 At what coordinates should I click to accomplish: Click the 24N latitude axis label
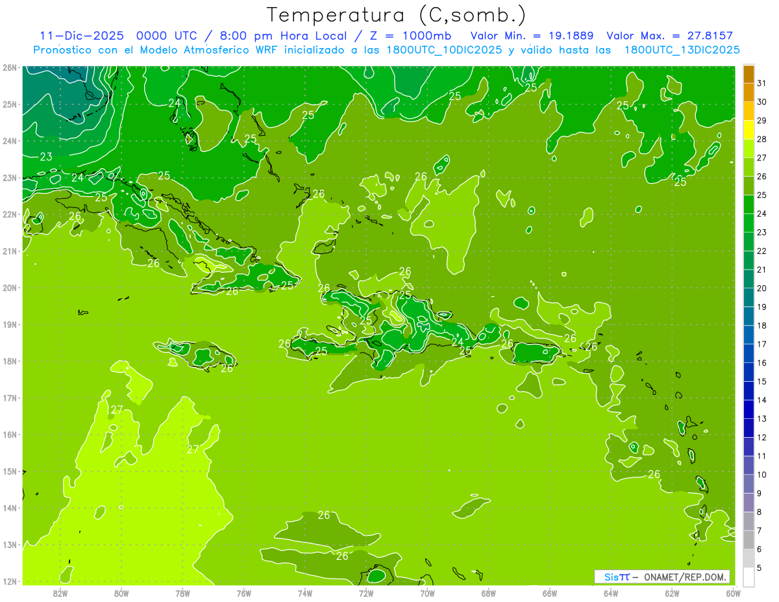[9, 141]
